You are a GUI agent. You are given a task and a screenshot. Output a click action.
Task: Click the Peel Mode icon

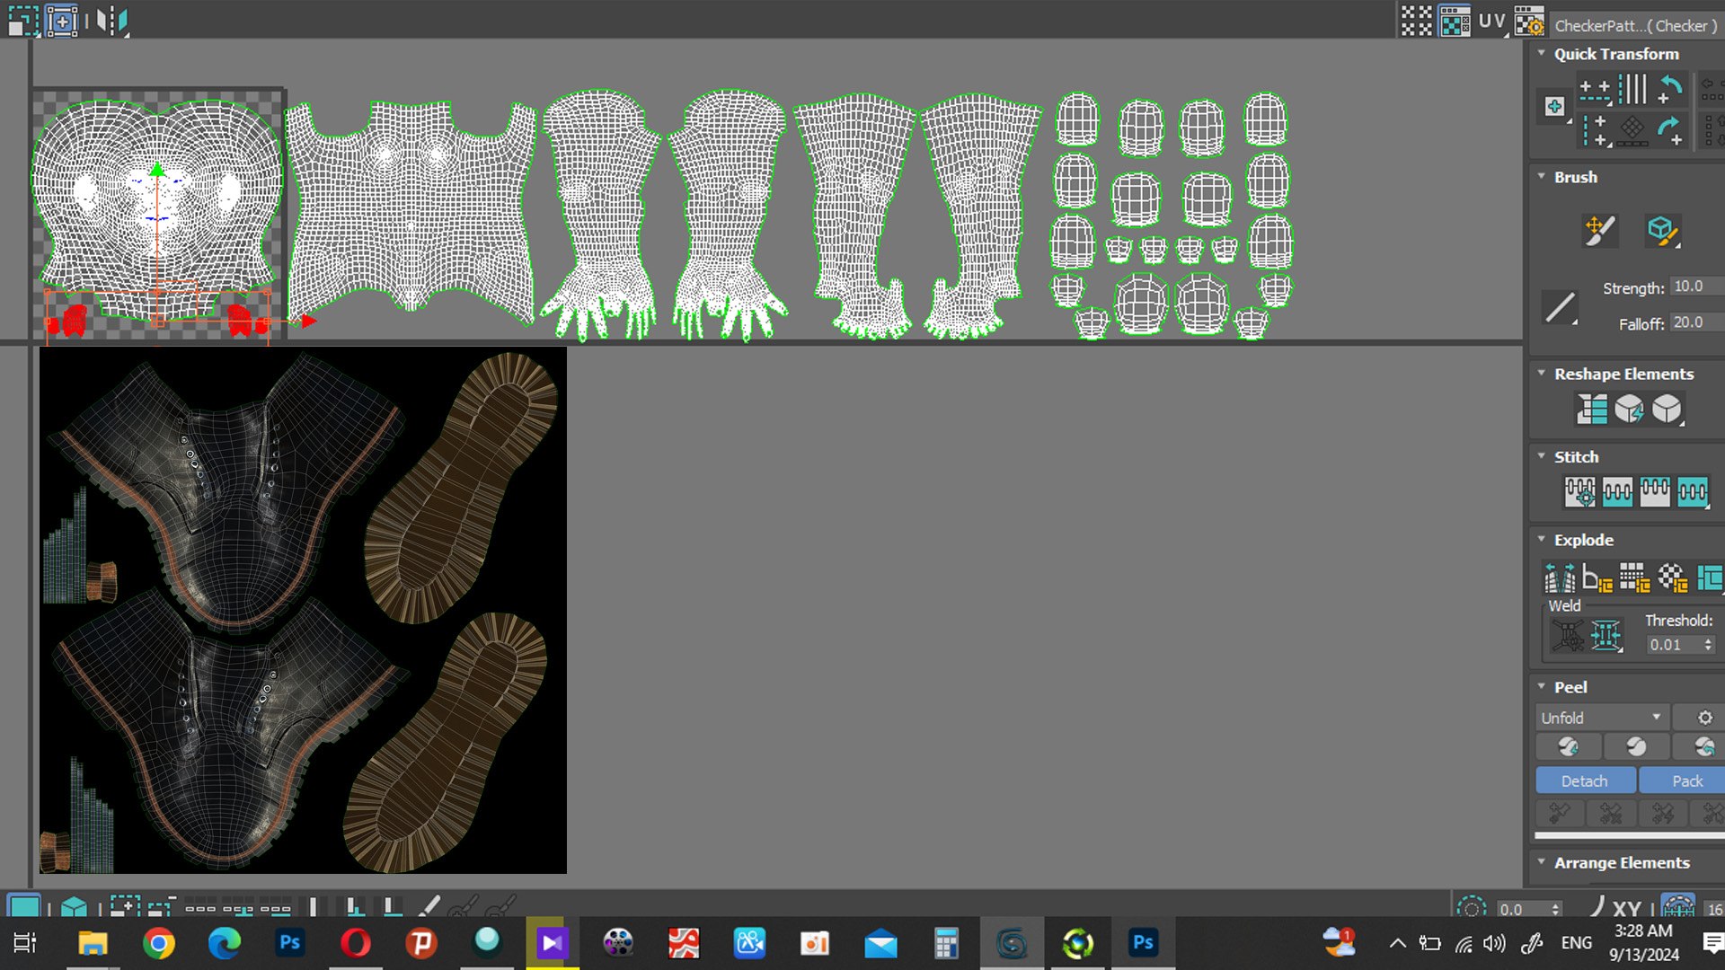(x=1636, y=746)
